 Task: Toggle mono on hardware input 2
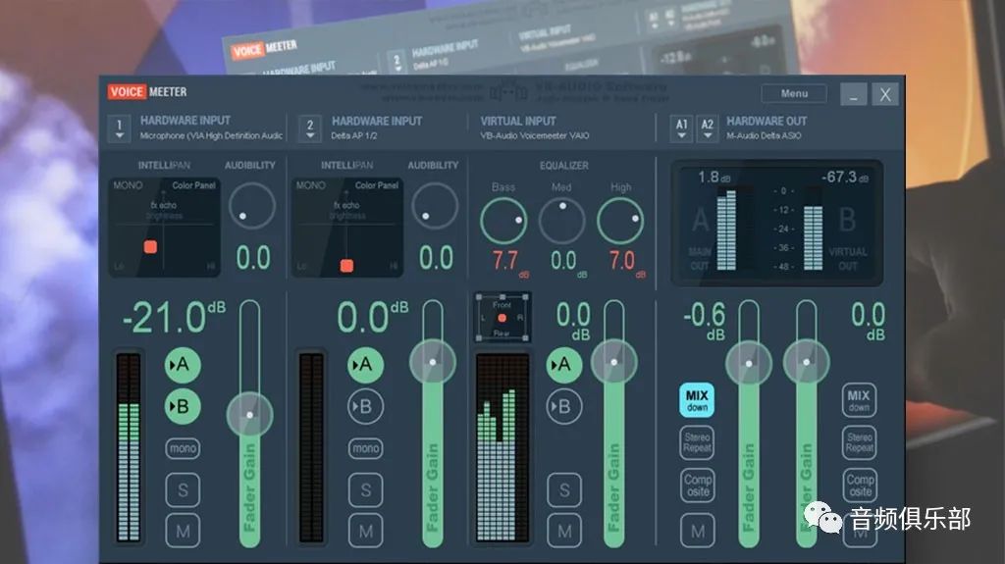point(365,448)
